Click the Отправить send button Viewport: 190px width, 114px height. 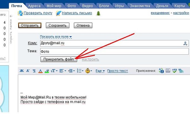(x=30, y=26)
